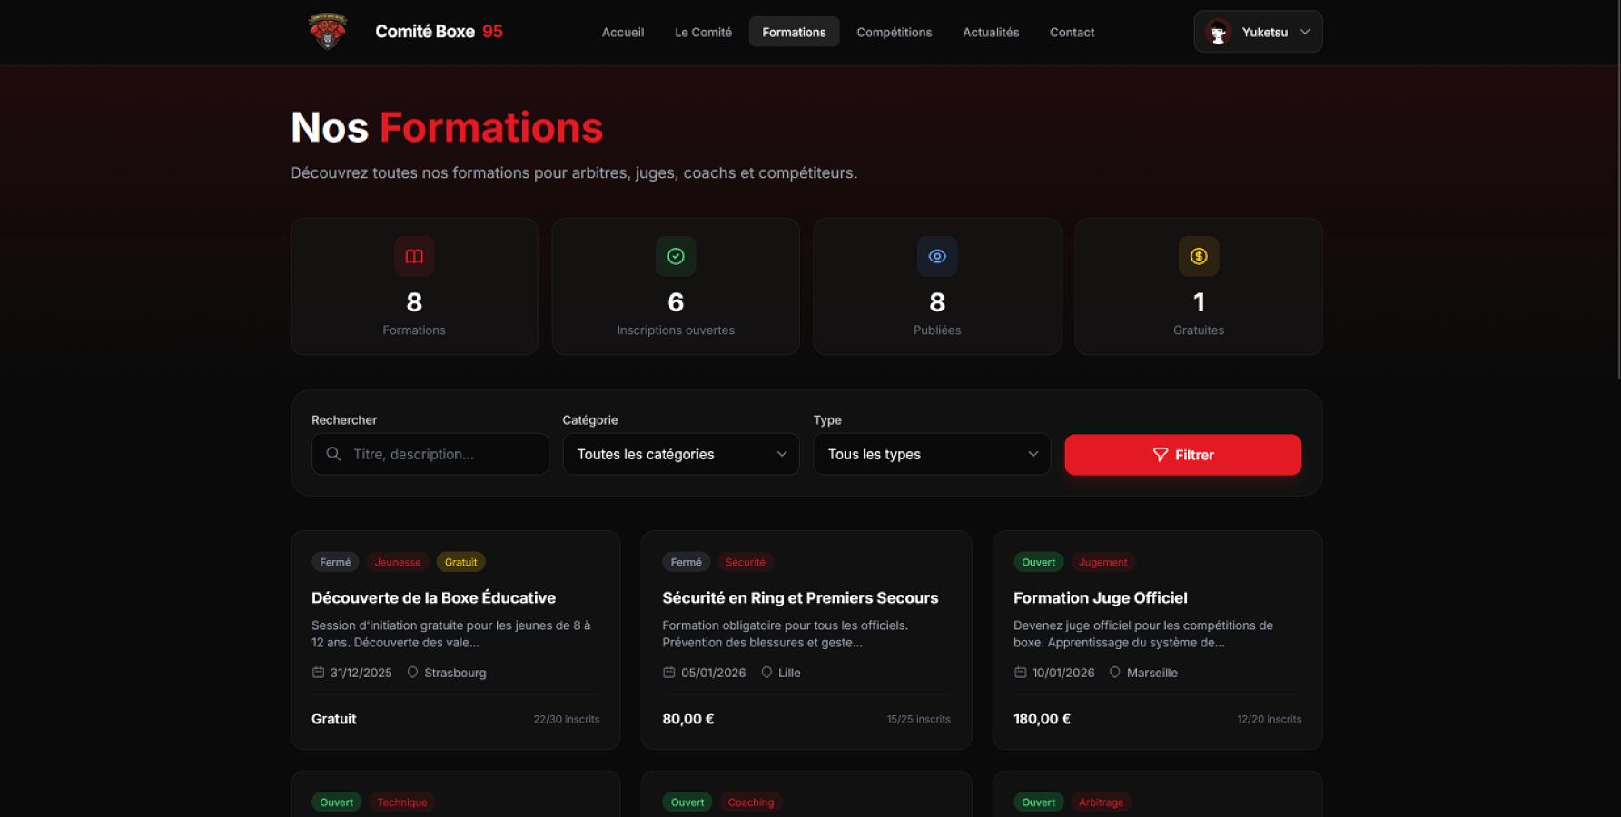Click the blue eye Publiées icon
Image resolution: width=1621 pixels, height=817 pixels.
[937, 257]
